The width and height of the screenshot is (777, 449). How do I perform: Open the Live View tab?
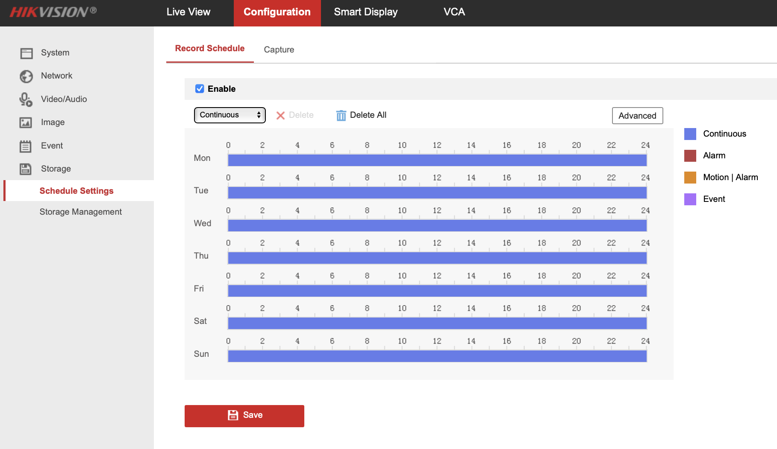(x=188, y=12)
